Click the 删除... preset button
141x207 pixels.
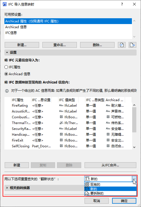[97, 45]
